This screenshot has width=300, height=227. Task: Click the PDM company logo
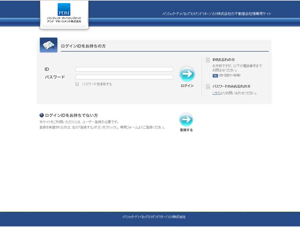pyautogui.click(x=64, y=9)
